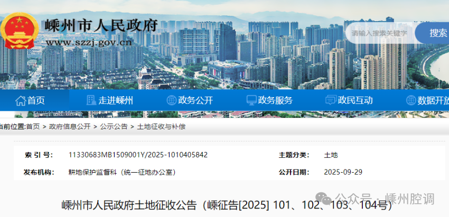Click the globe icon beside 政务公开
This screenshot has height=217, width=449.
[x=171, y=100]
